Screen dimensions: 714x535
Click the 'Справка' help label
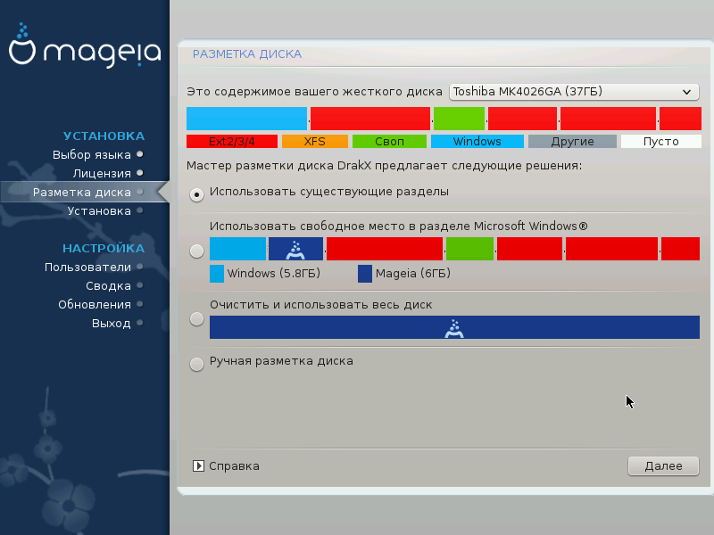[234, 466]
